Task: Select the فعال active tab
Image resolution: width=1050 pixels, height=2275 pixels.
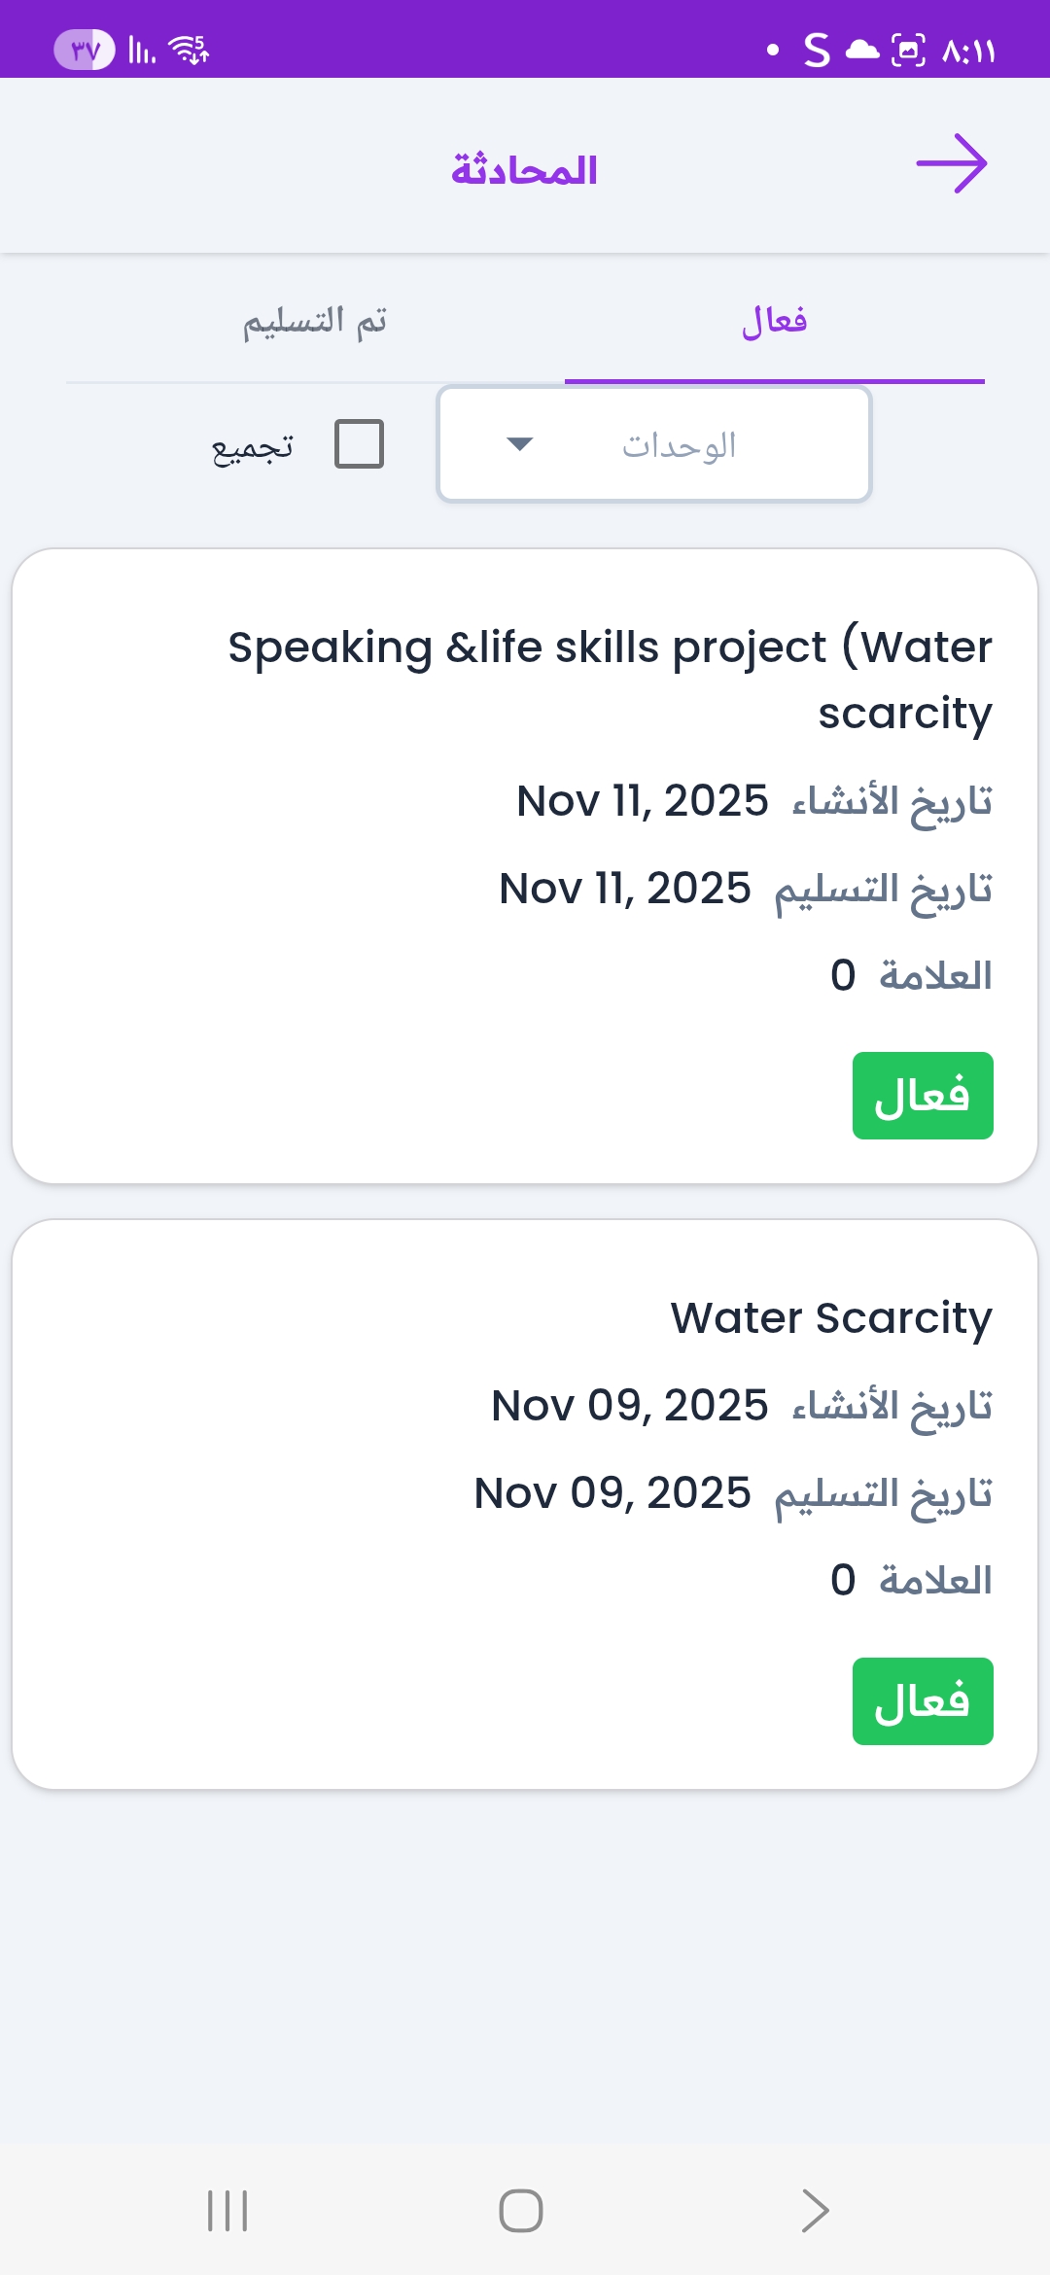Action: pyautogui.click(x=774, y=321)
